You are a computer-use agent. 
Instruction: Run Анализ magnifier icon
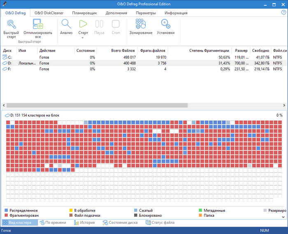coord(66,24)
